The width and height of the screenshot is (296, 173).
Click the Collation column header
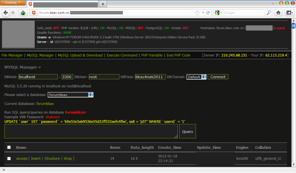click(x=263, y=148)
